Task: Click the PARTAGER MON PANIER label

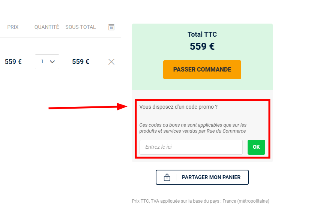Action: pos(211,177)
